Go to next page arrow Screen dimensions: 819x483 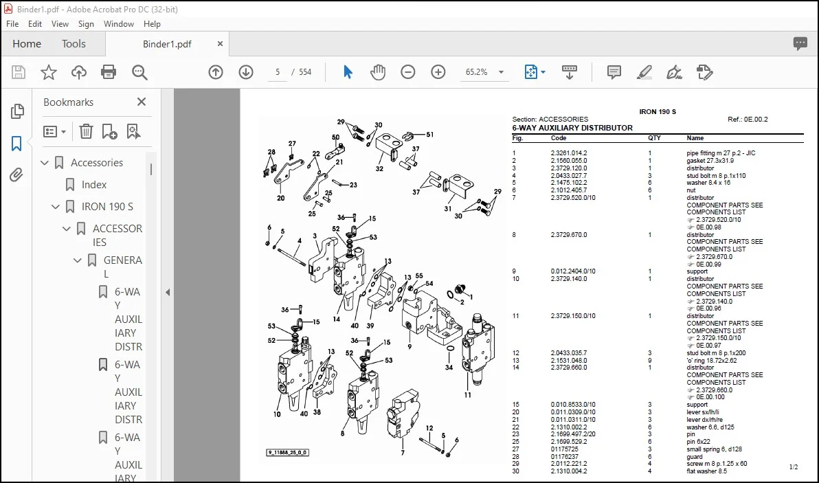[246, 72]
